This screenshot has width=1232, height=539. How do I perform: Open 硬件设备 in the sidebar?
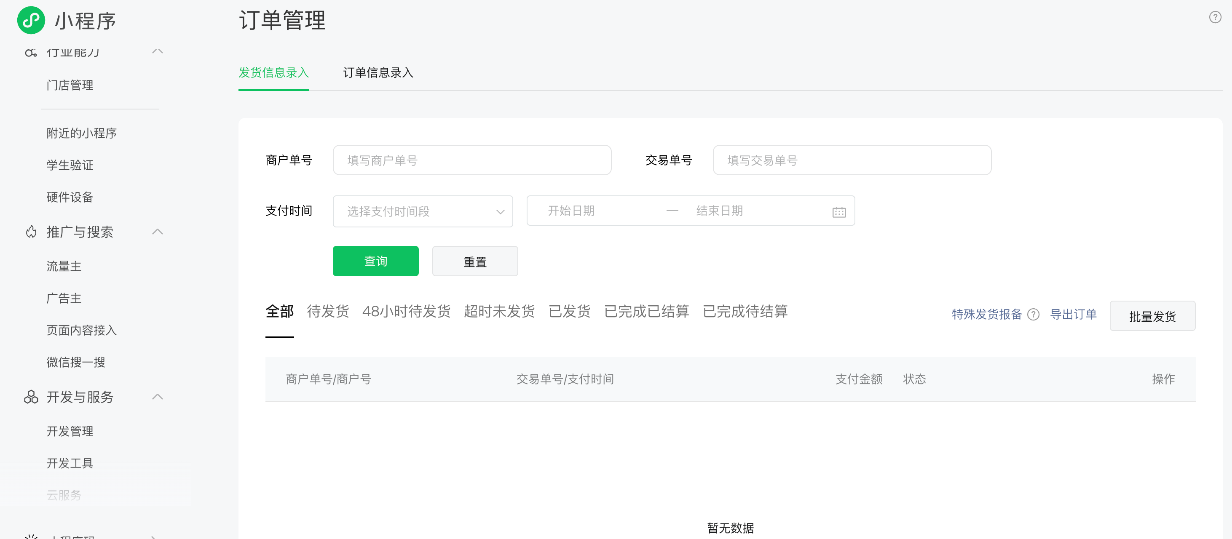[x=70, y=197]
